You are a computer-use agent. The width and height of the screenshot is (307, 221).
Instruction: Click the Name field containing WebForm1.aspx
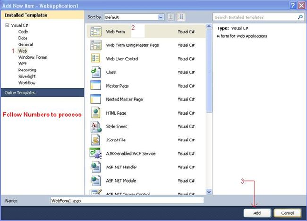point(127,201)
